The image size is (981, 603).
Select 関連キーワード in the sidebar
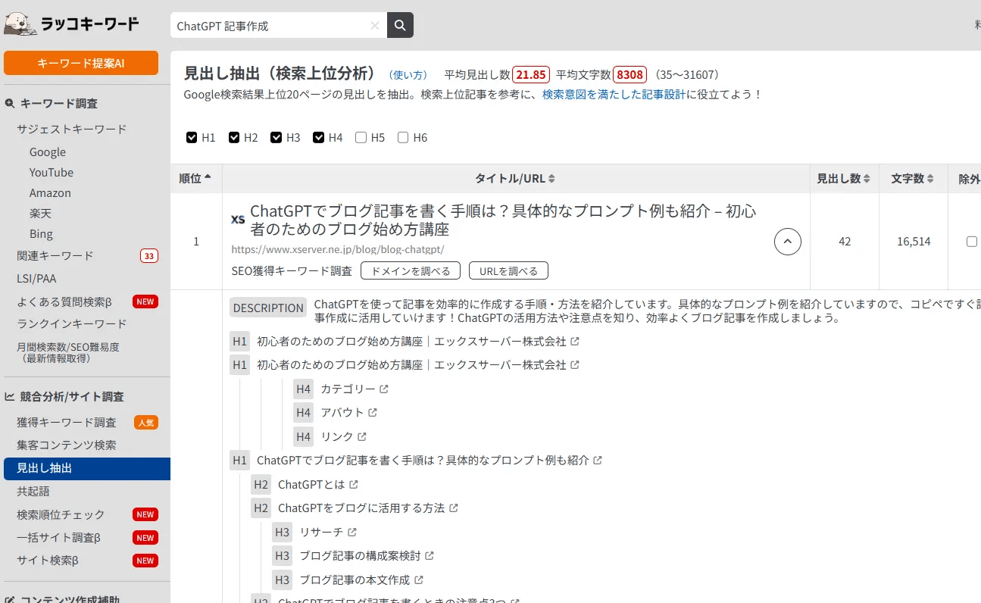[x=55, y=256]
